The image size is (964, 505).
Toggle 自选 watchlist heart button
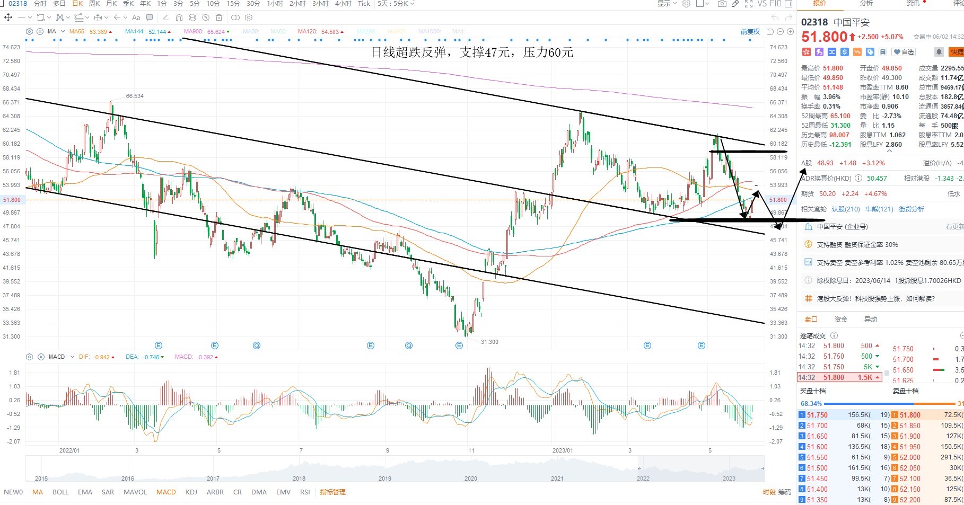(x=904, y=52)
